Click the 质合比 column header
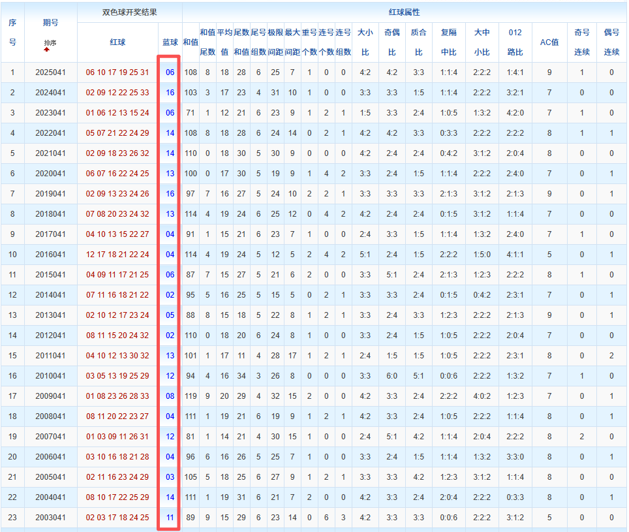The width and height of the screenshot is (629, 532). coord(418,42)
